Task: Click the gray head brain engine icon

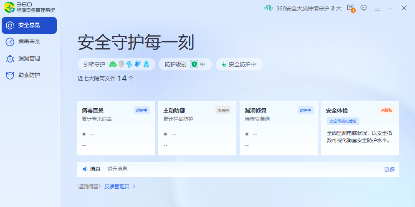Action: pos(121,64)
